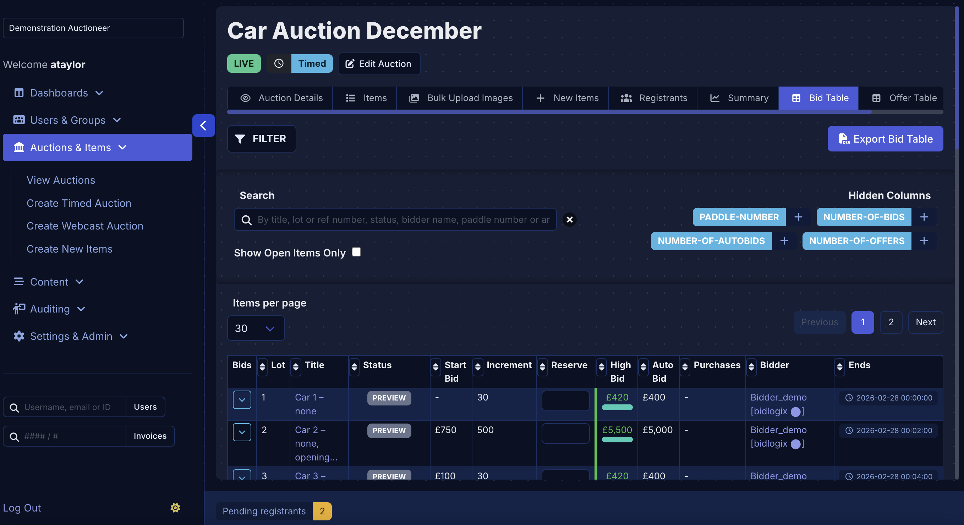
Task: Collapse the Auctions & Items menu
Action: point(123,147)
